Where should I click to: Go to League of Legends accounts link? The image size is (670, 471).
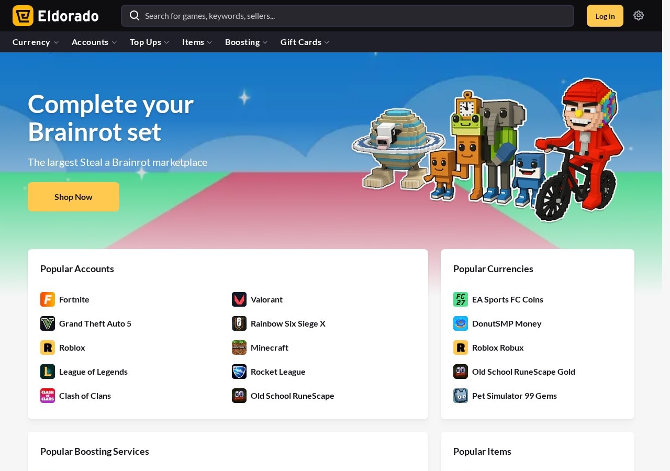pos(93,372)
